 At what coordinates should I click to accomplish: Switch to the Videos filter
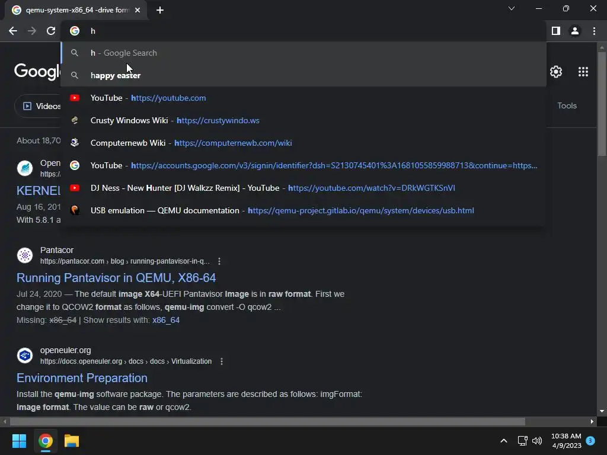tap(39, 106)
